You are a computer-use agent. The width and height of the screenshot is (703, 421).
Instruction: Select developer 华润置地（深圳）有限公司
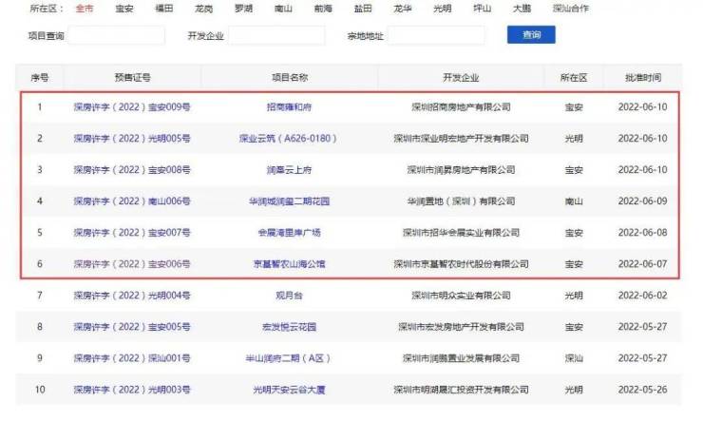coord(461,201)
